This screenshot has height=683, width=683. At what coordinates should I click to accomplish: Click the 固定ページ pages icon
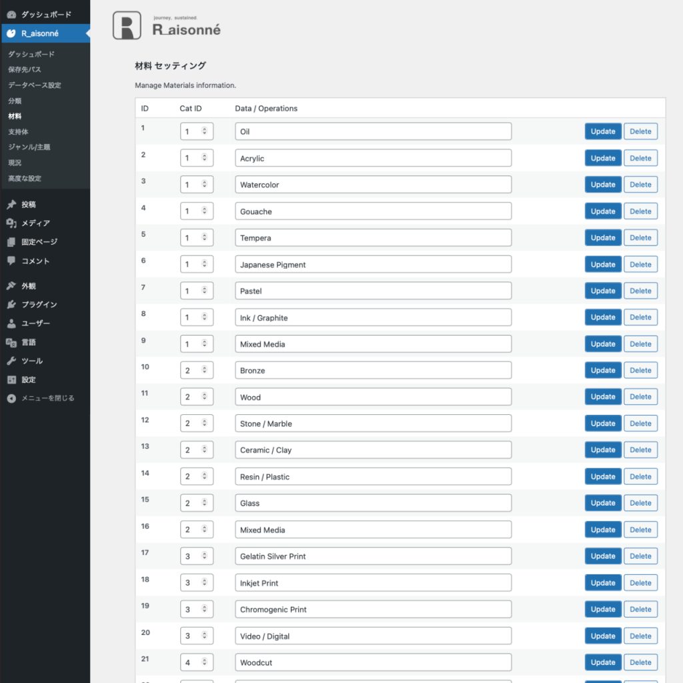coord(11,242)
